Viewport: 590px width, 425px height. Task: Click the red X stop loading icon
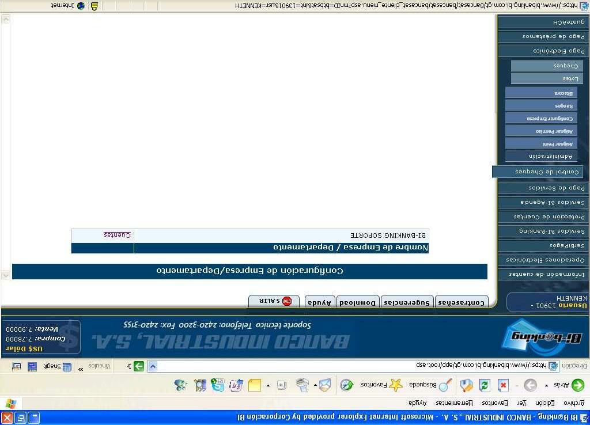click(503, 385)
